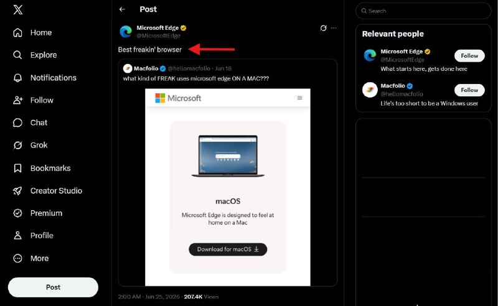Open Creator Studio label in sidebar
Viewport: 498px width, 306px height.
pyautogui.click(x=56, y=190)
